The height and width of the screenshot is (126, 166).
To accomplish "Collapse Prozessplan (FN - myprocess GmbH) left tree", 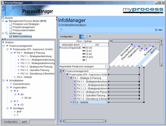I will [x=7, y=49].
